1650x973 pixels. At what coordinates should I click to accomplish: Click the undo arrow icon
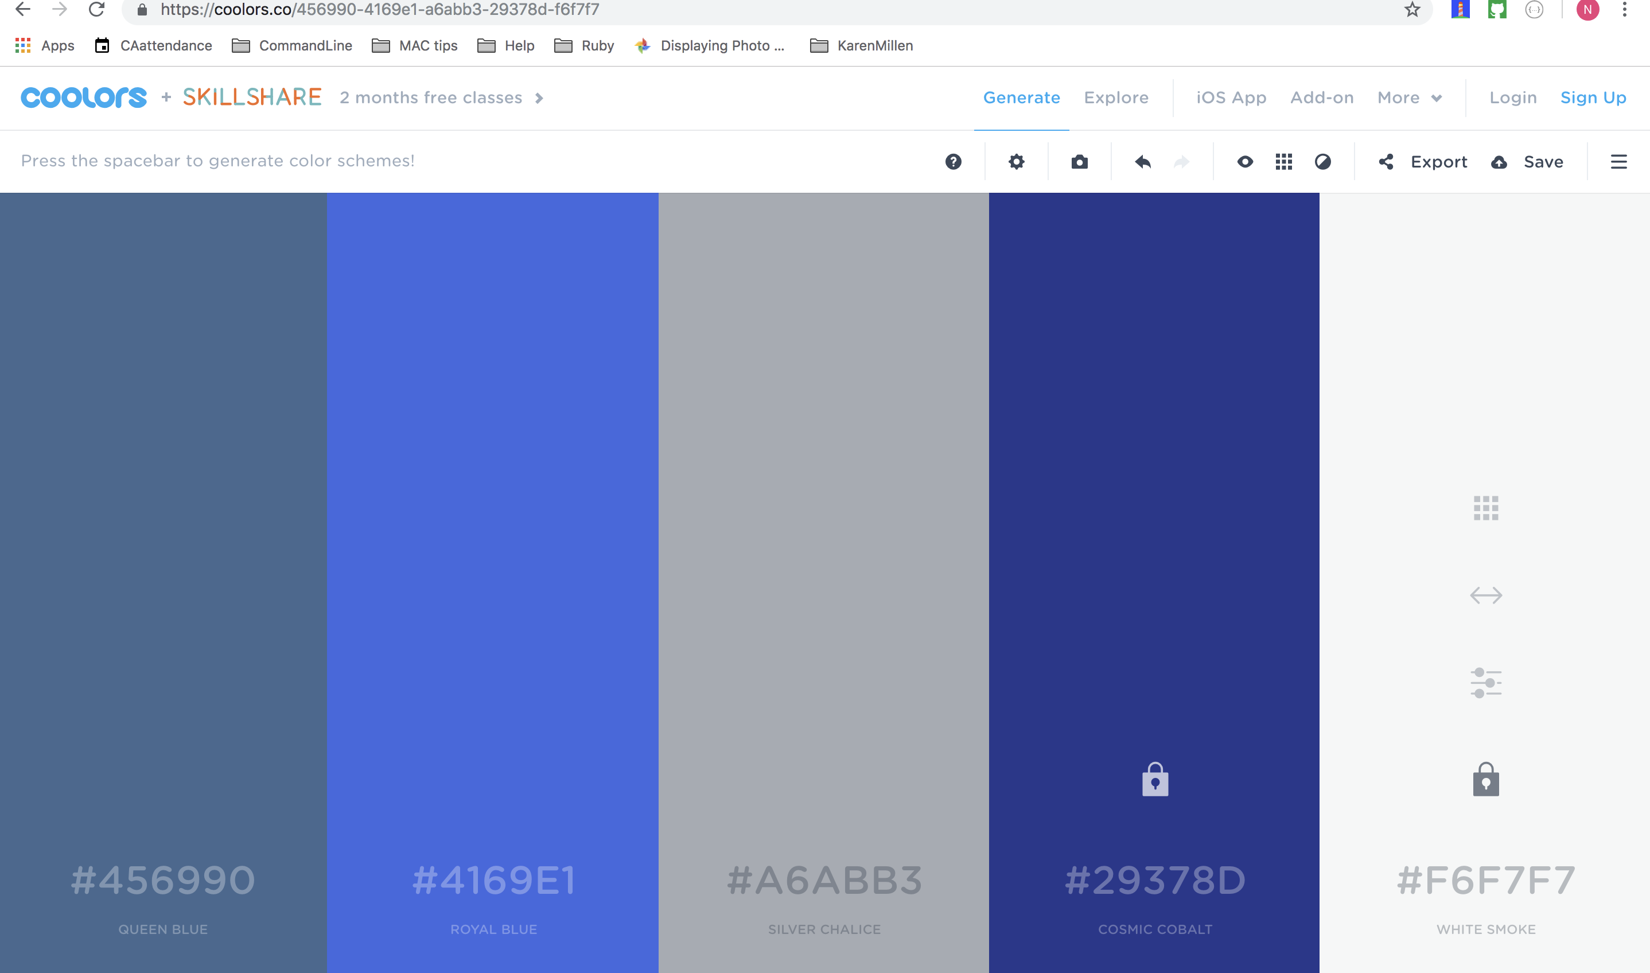coord(1143,162)
